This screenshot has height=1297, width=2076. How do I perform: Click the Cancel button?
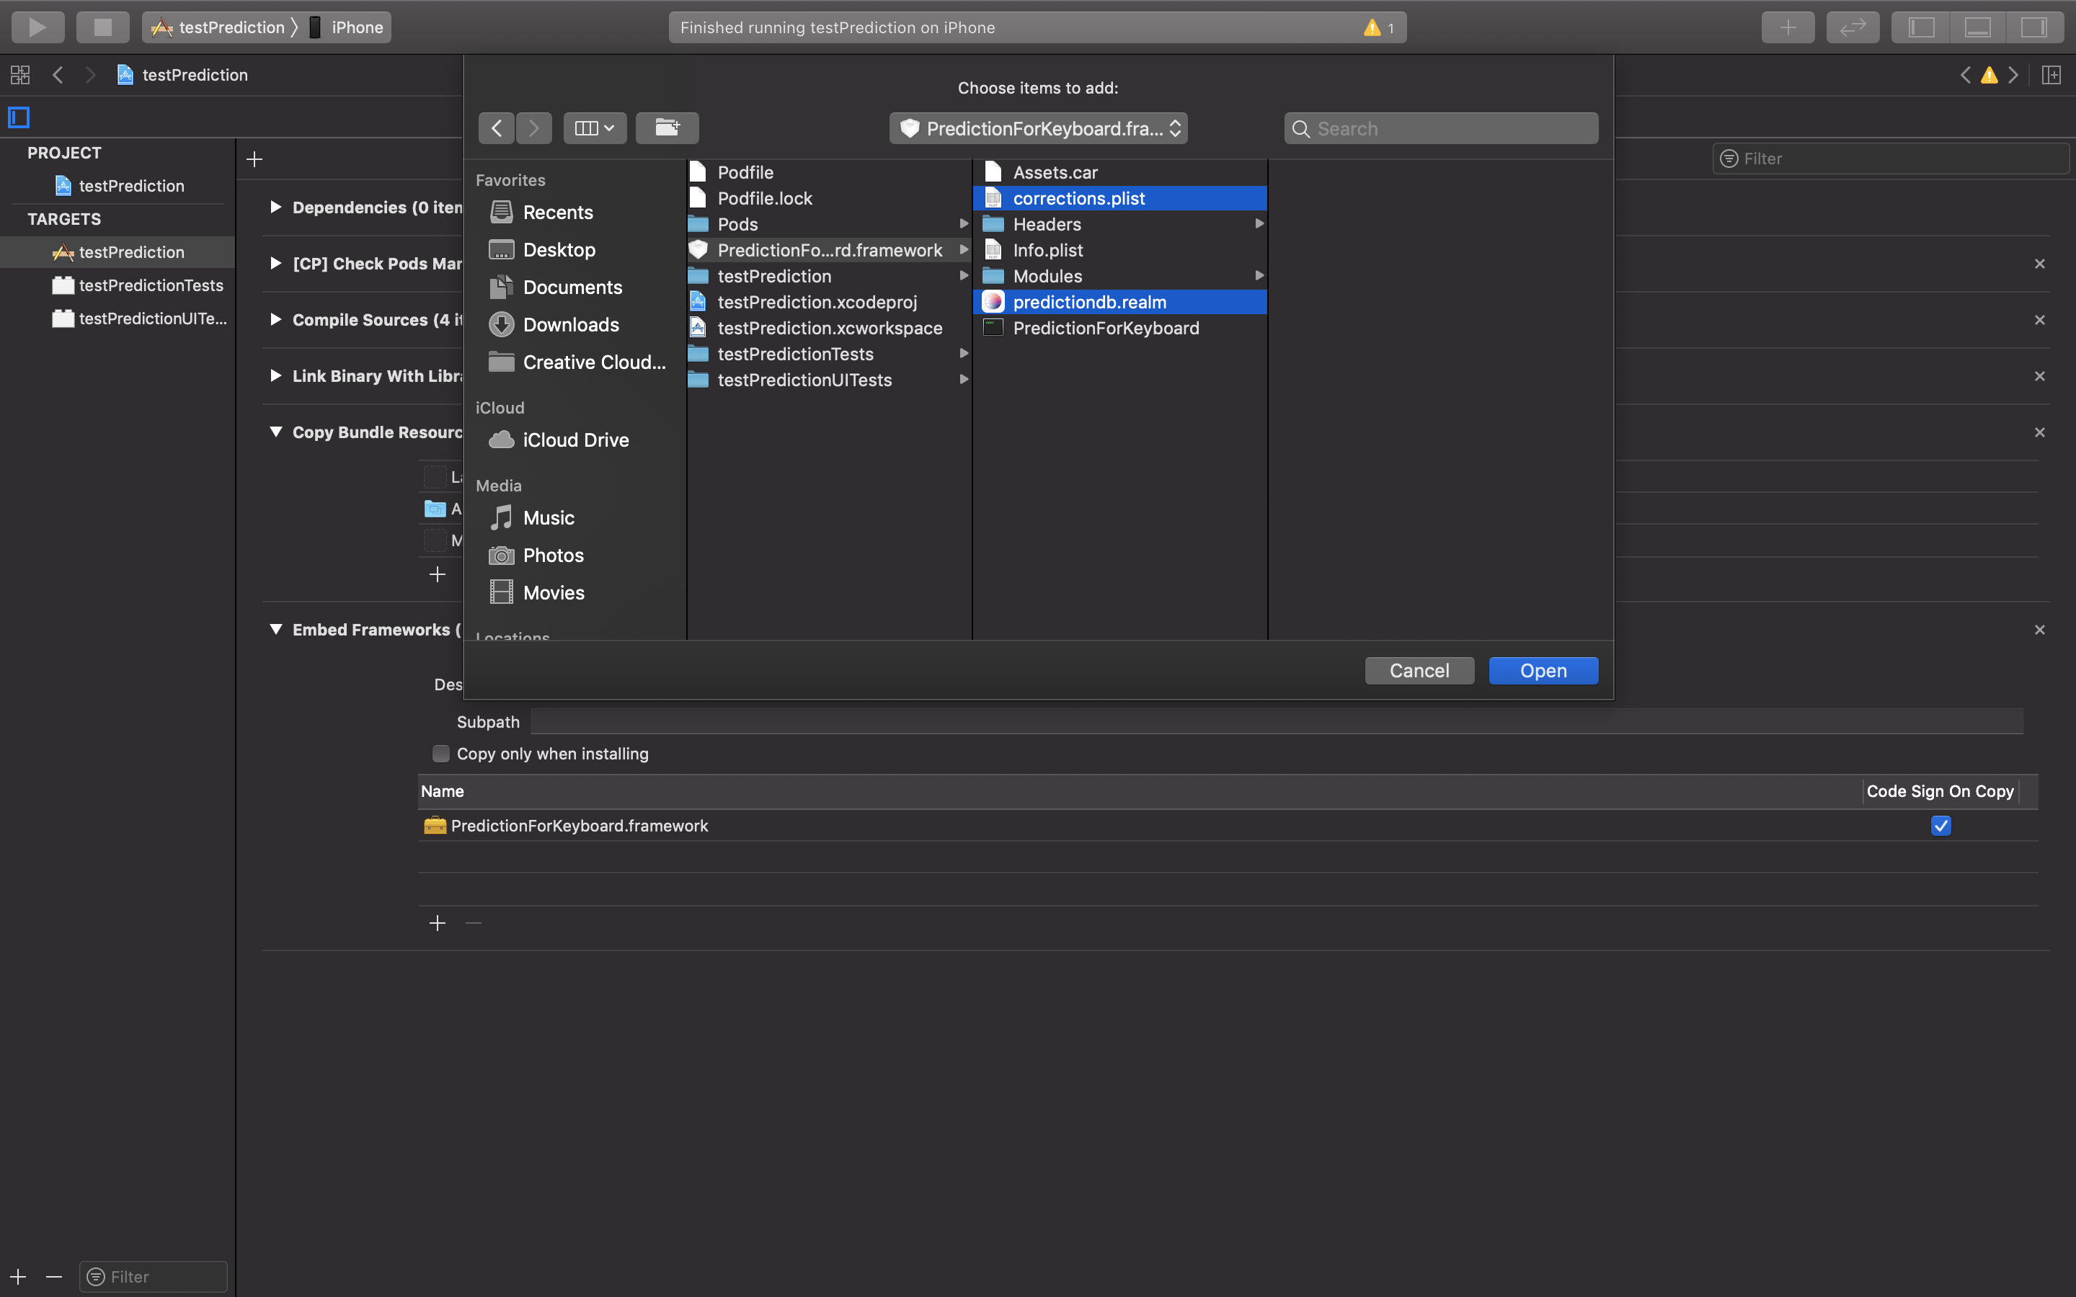[1419, 671]
